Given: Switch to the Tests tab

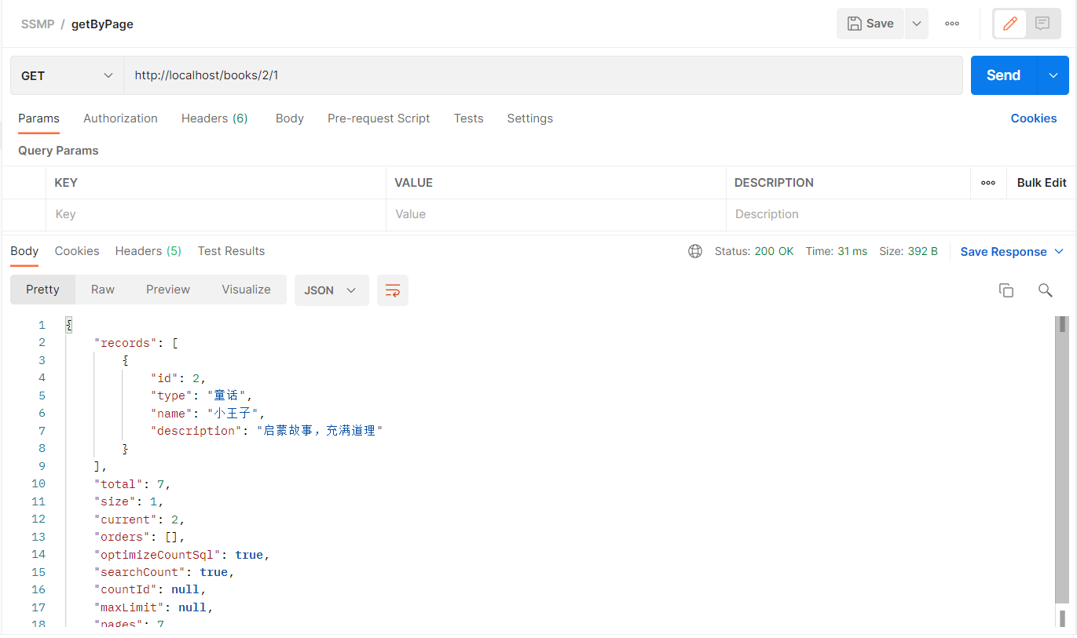Looking at the screenshot, I should pos(468,118).
